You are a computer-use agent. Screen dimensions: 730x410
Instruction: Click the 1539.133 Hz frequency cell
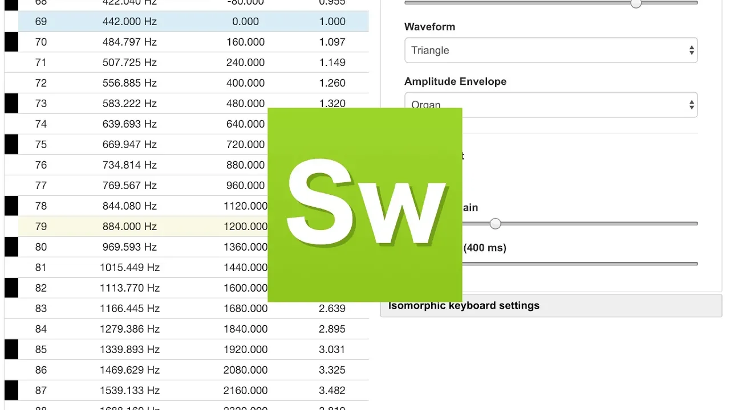[x=129, y=391]
